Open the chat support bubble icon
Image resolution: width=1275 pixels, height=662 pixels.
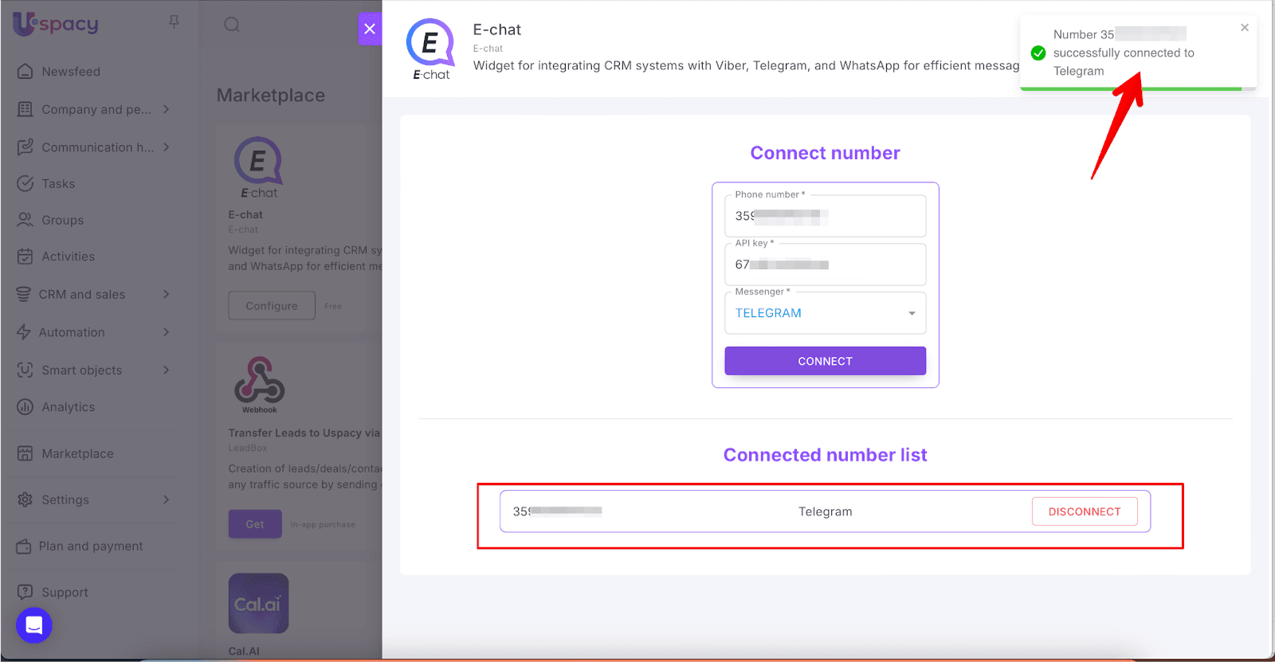[x=33, y=625]
